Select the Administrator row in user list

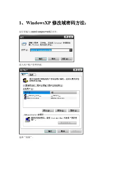[50, 98]
